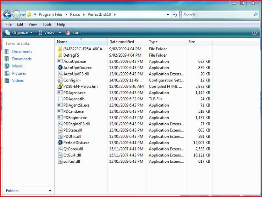262x197 pixels.
Task: Click the Videos icon in Favorite Links
Action: pos(7,81)
